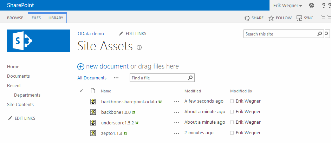Open the underscore1.5.2 file
331x143 pixels.
point(118,123)
